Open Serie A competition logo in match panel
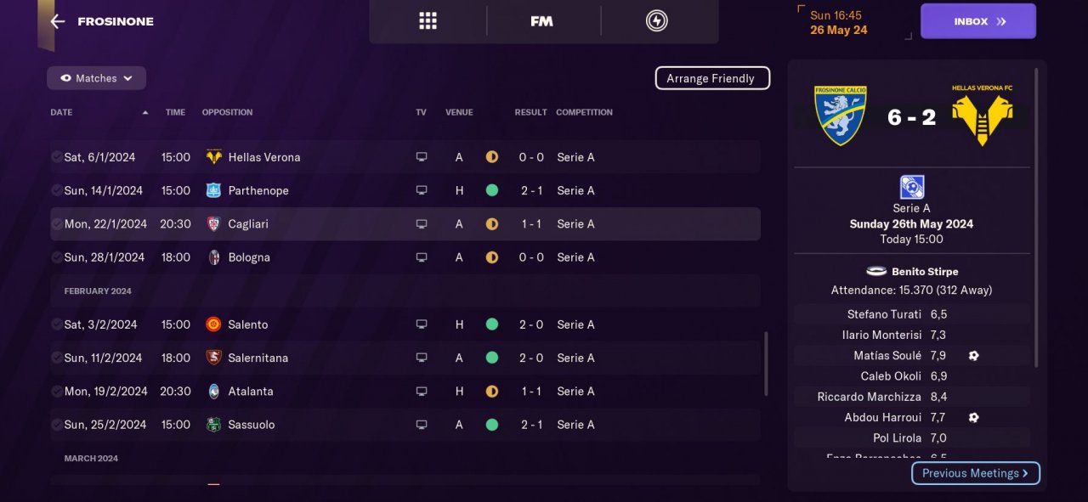The image size is (1088, 502). pyautogui.click(x=911, y=187)
